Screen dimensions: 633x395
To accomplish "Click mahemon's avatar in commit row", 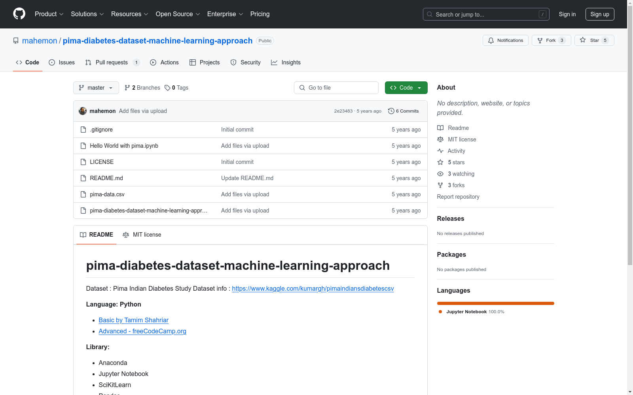I will point(83,111).
